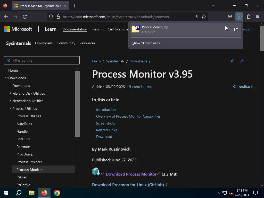
Task: Open Community menu item
Action: [x=66, y=43]
